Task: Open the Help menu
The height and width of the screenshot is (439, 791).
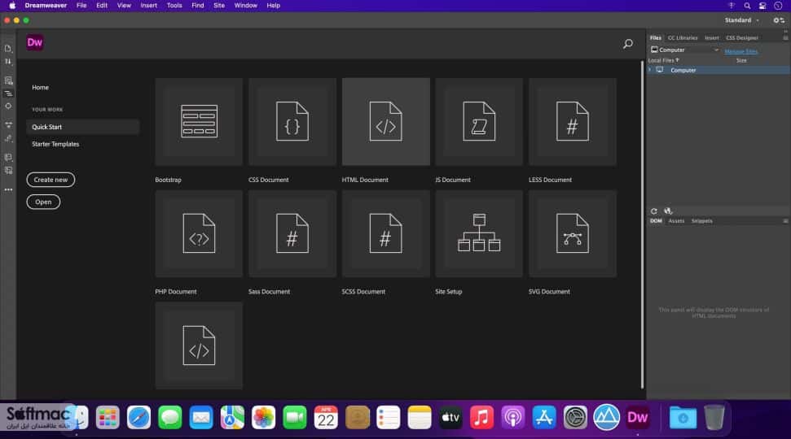Action: tap(274, 6)
